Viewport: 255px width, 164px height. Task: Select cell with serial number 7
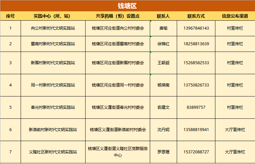click(10, 152)
